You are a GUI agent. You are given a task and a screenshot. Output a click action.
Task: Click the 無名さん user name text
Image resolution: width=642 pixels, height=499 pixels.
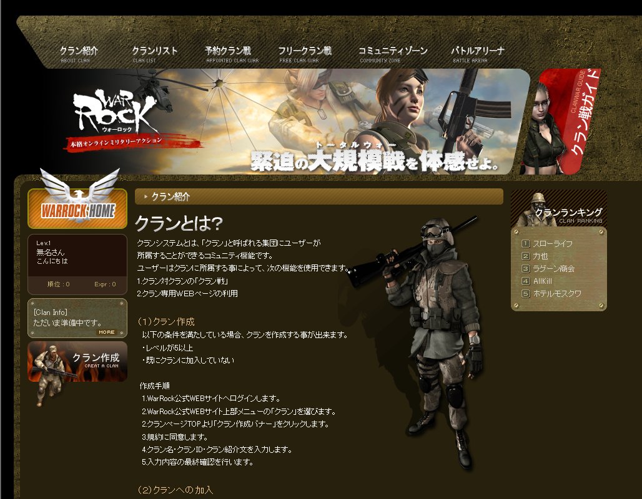pos(51,253)
